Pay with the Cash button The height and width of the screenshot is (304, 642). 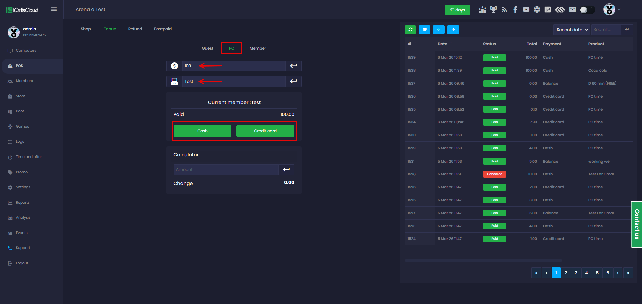coord(202,131)
